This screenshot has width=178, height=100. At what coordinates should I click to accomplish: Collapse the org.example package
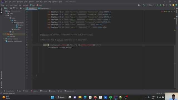[12, 23]
